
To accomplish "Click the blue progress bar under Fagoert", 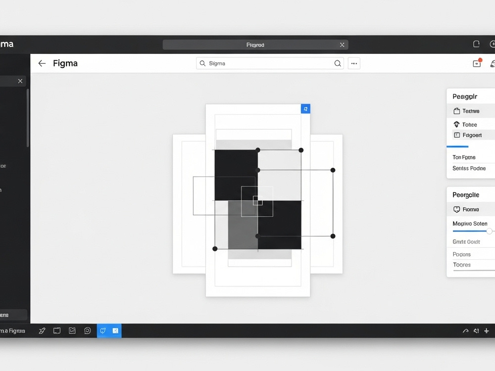I will [457, 147].
